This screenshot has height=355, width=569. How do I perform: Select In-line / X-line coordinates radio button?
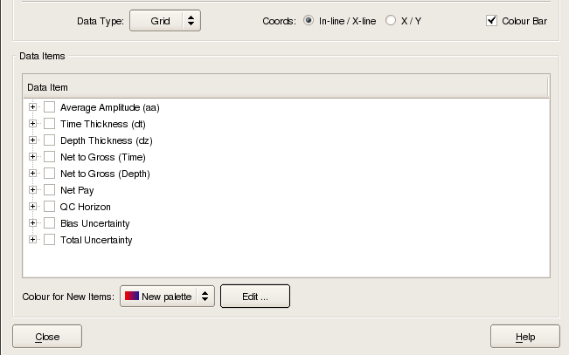click(309, 20)
